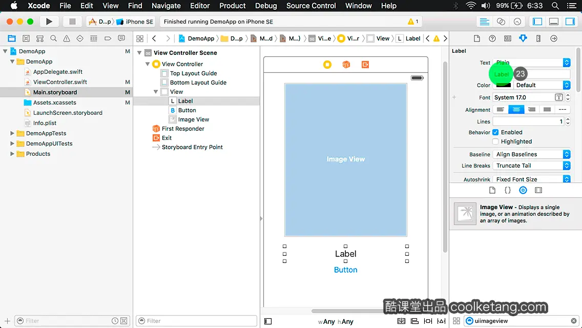Open the Source Control navigator

pyautogui.click(x=26, y=38)
